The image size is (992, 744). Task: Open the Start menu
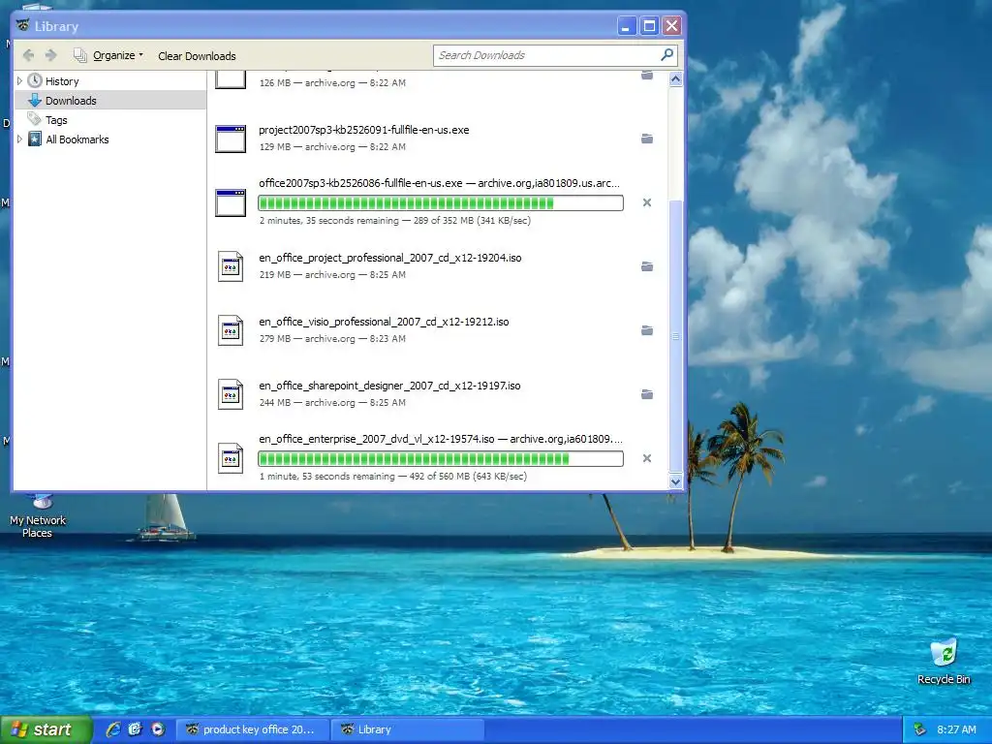(x=46, y=729)
